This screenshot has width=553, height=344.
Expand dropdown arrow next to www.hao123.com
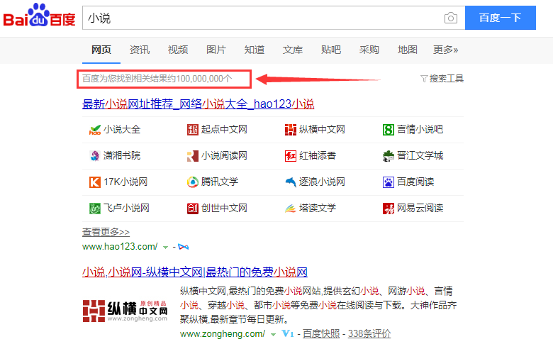click(x=165, y=248)
